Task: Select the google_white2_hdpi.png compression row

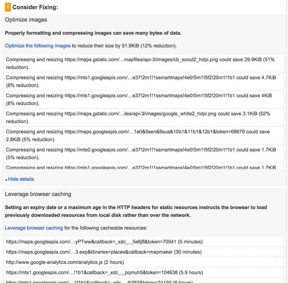Action: point(139,118)
